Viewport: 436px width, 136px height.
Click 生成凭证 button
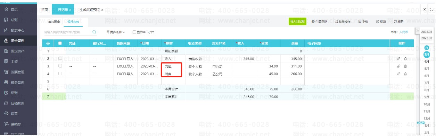point(320,21)
